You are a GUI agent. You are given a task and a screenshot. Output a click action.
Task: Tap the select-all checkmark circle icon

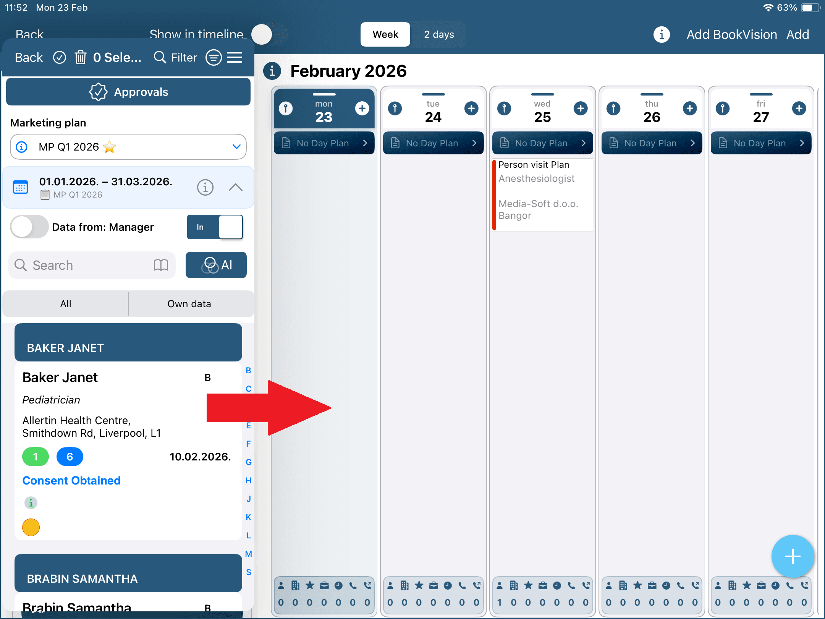click(x=59, y=57)
